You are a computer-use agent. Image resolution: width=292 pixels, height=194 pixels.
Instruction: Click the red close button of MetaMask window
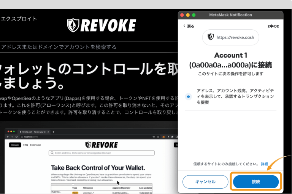click(182, 15)
